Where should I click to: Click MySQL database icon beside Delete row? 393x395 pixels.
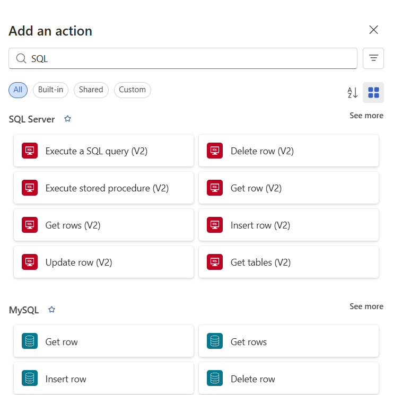215,378
